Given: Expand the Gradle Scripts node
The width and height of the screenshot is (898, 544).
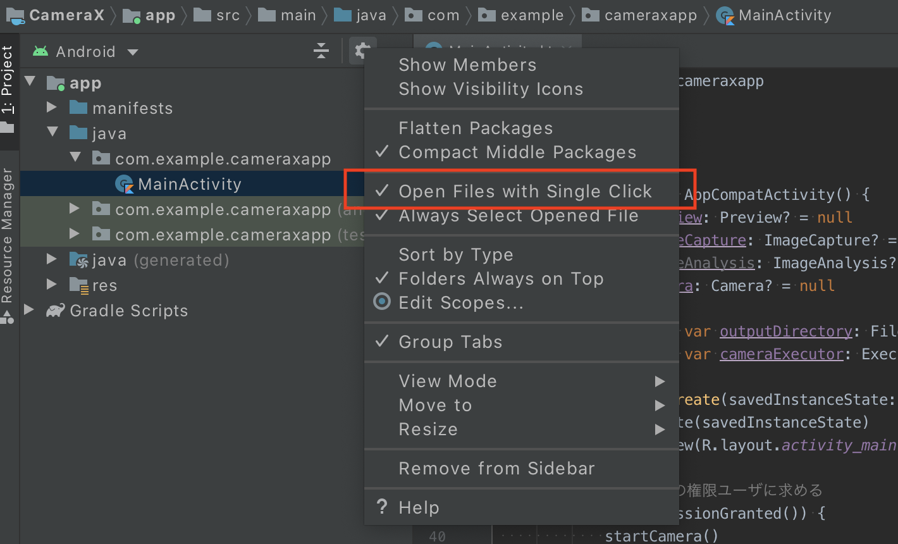Looking at the screenshot, I should [x=28, y=310].
